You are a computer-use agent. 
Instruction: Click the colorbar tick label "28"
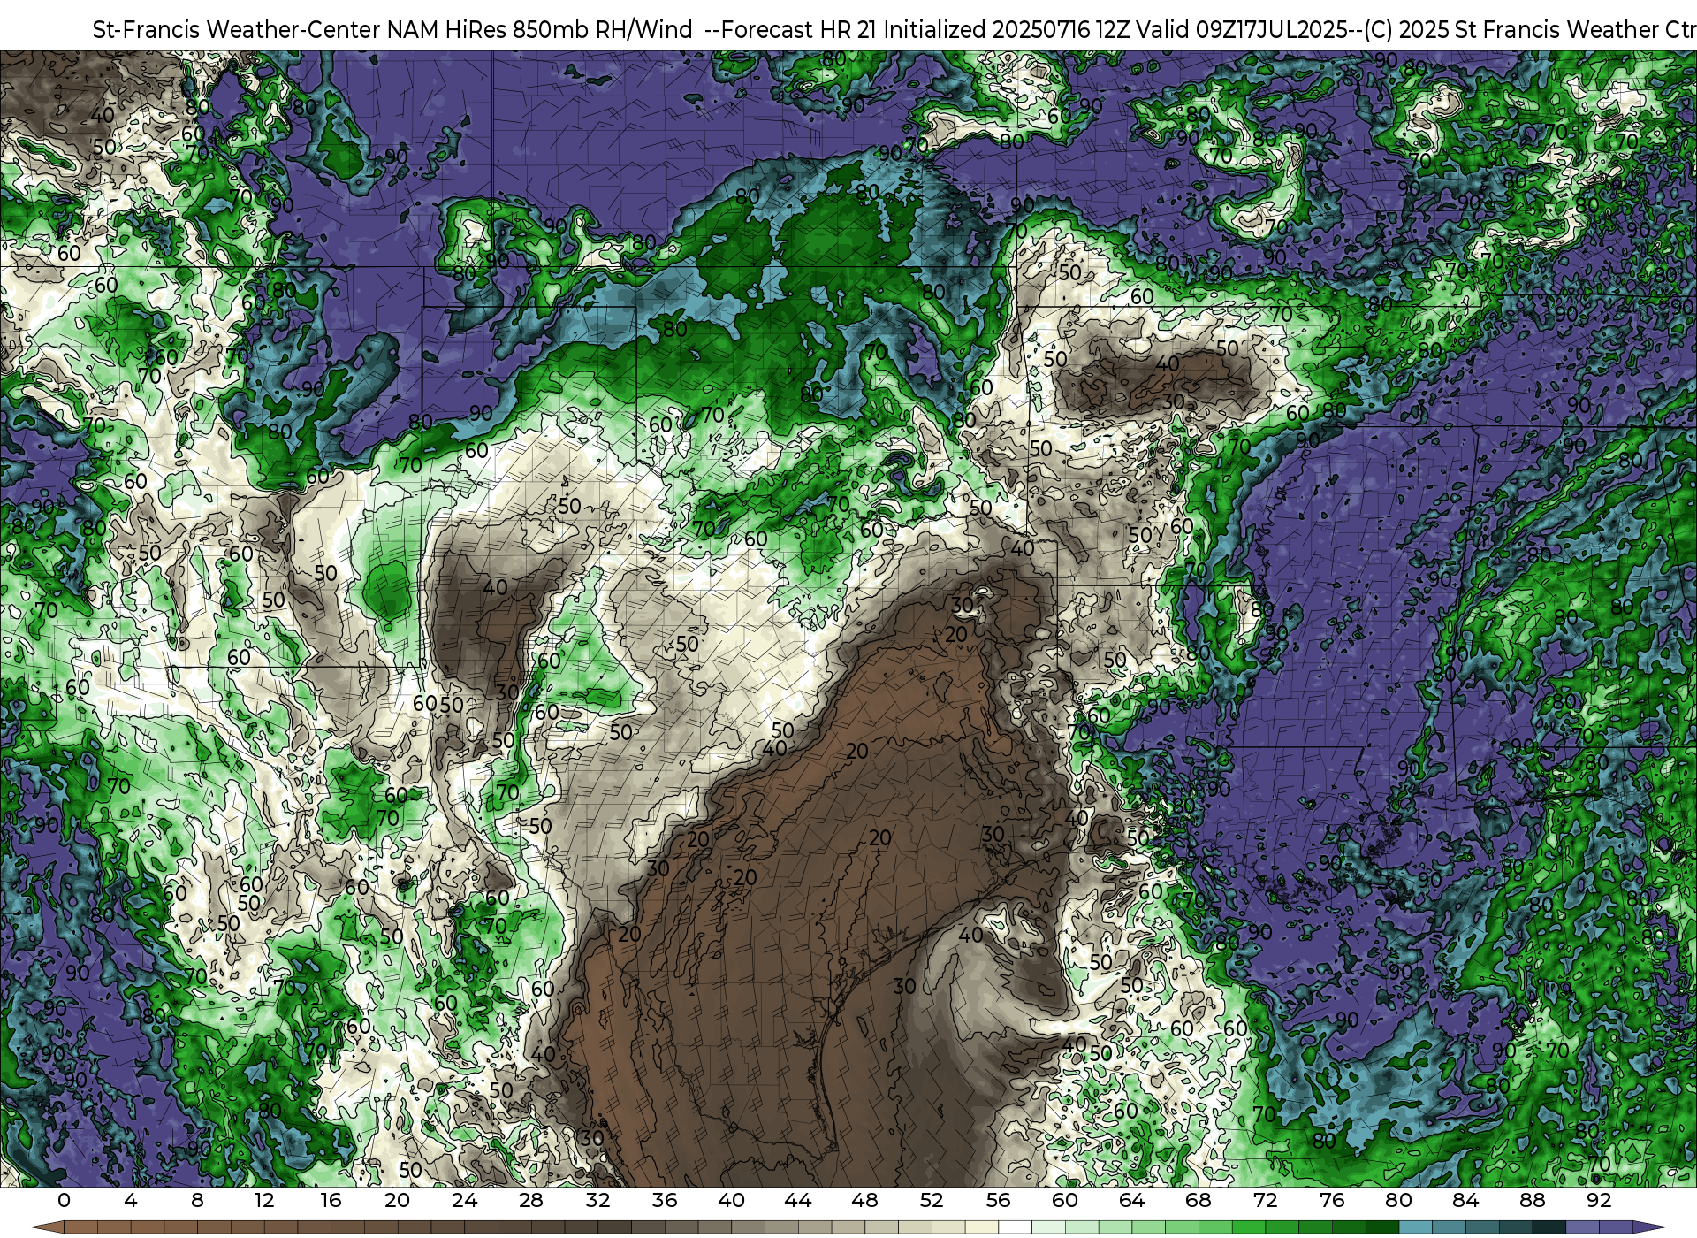(531, 1201)
